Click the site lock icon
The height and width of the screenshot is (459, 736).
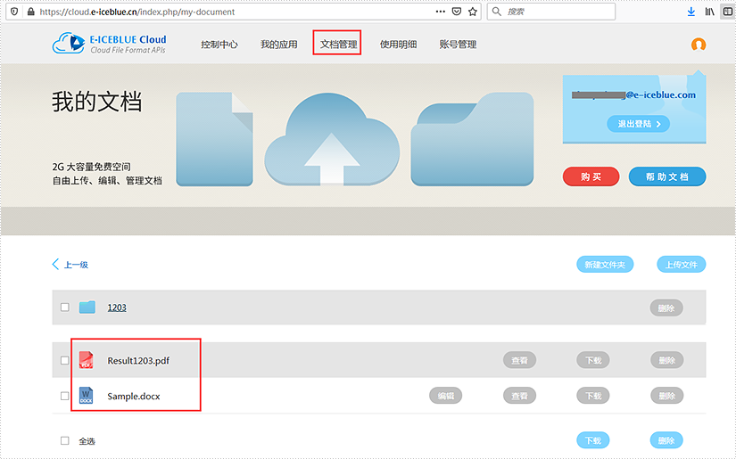pyautogui.click(x=31, y=12)
